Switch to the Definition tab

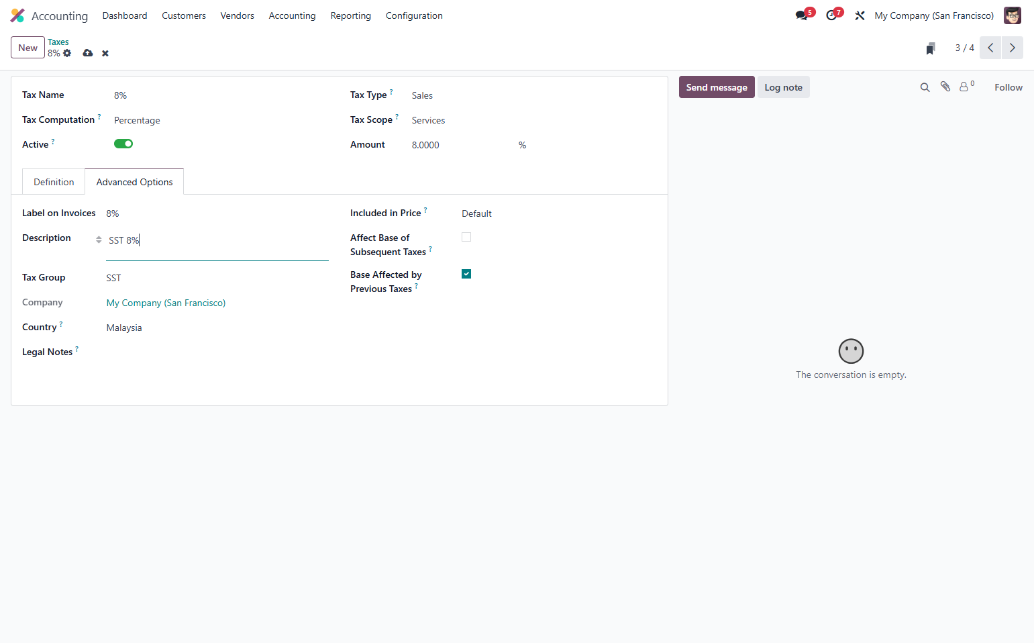pyautogui.click(x=54, y=182)
